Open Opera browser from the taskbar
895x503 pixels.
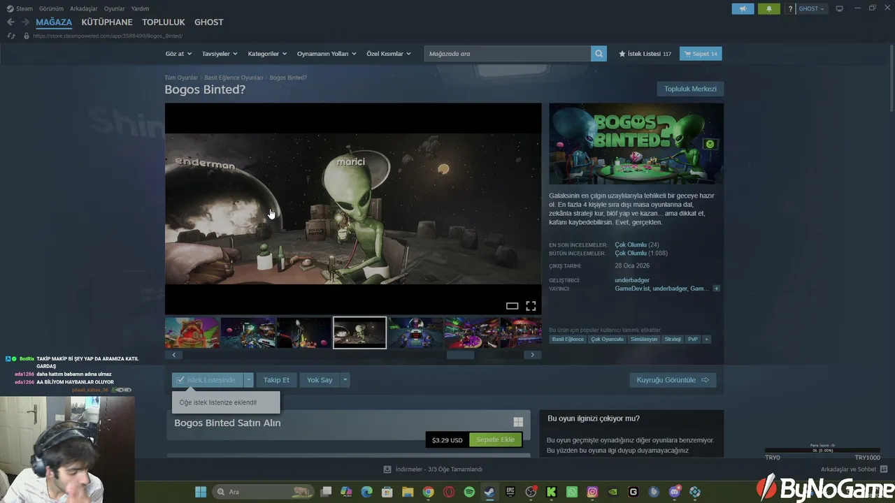[x=449, y=492]
